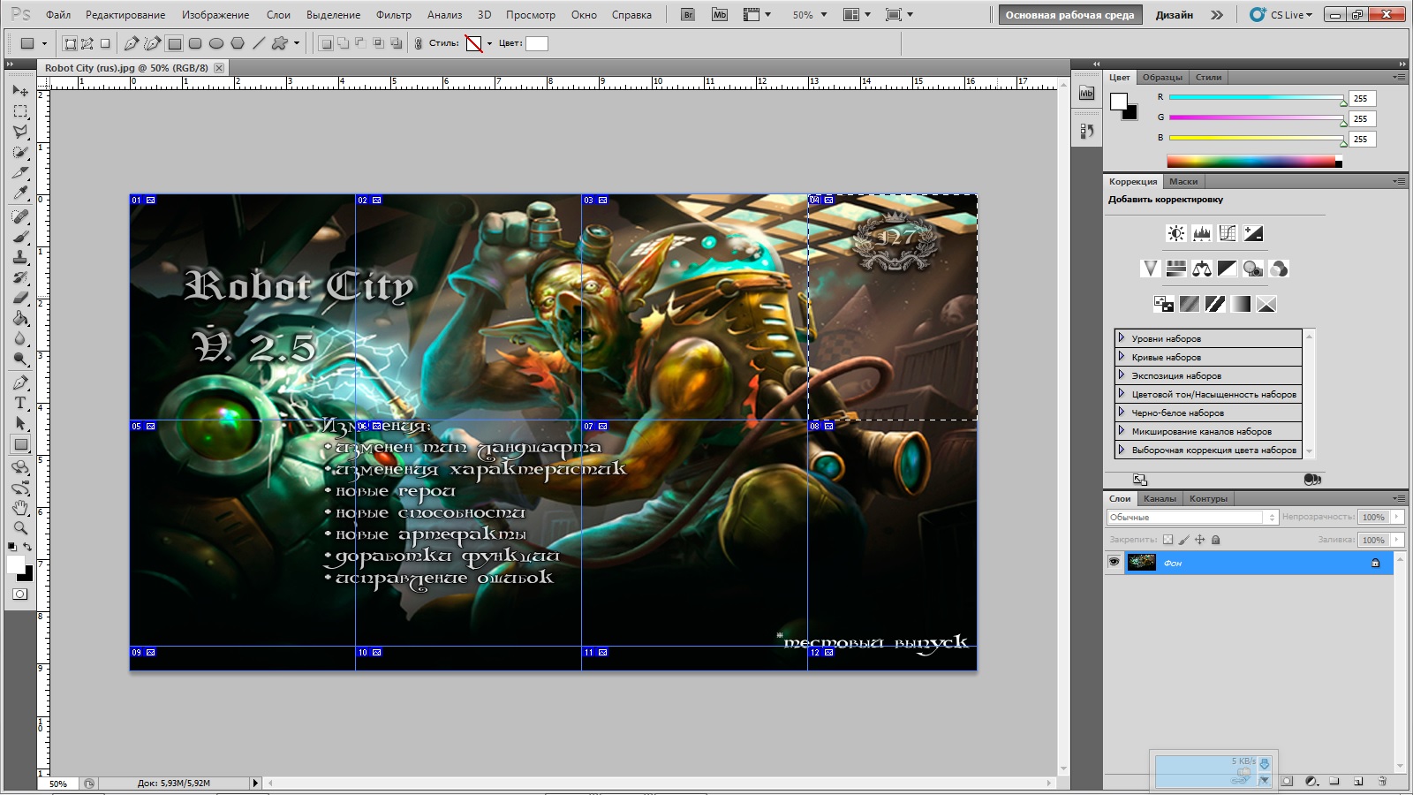
Task: Select the Move tool
Action: 20,90
